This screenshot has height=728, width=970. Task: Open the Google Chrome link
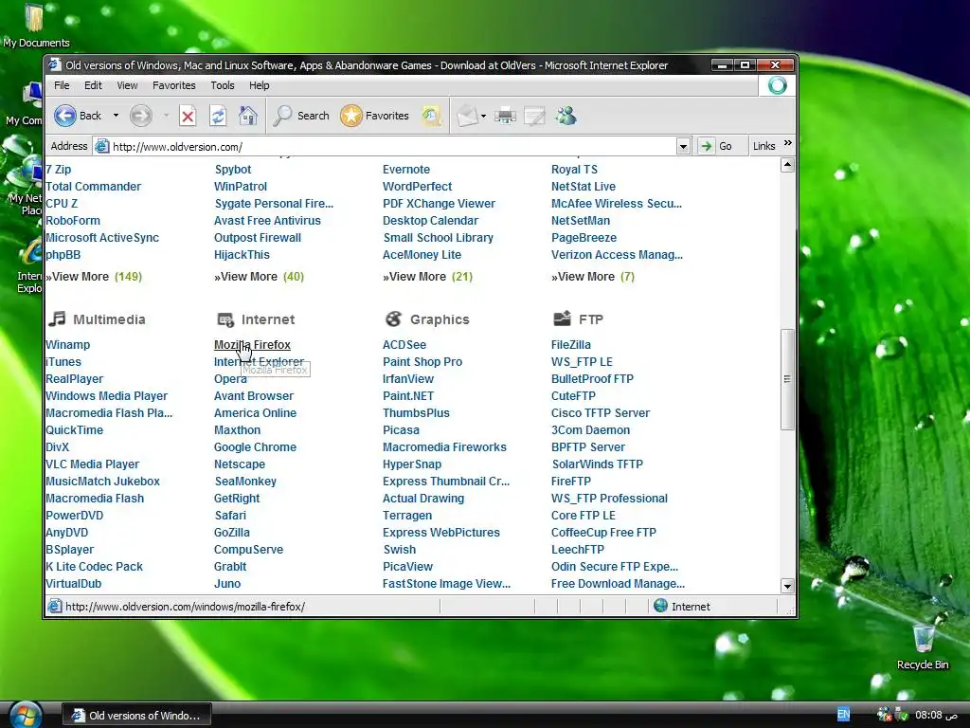(x=255, y=447)
